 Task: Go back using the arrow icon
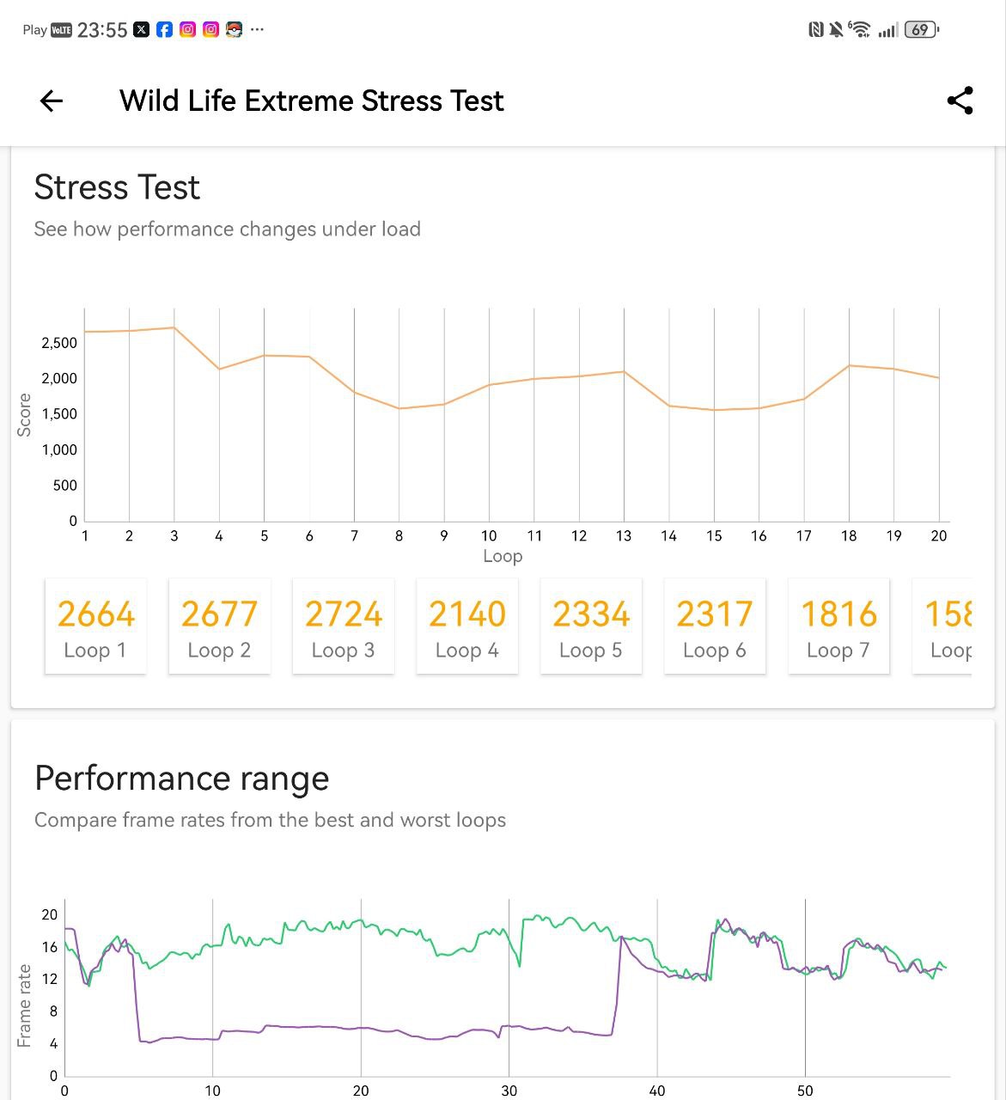[x=52, y=101]
